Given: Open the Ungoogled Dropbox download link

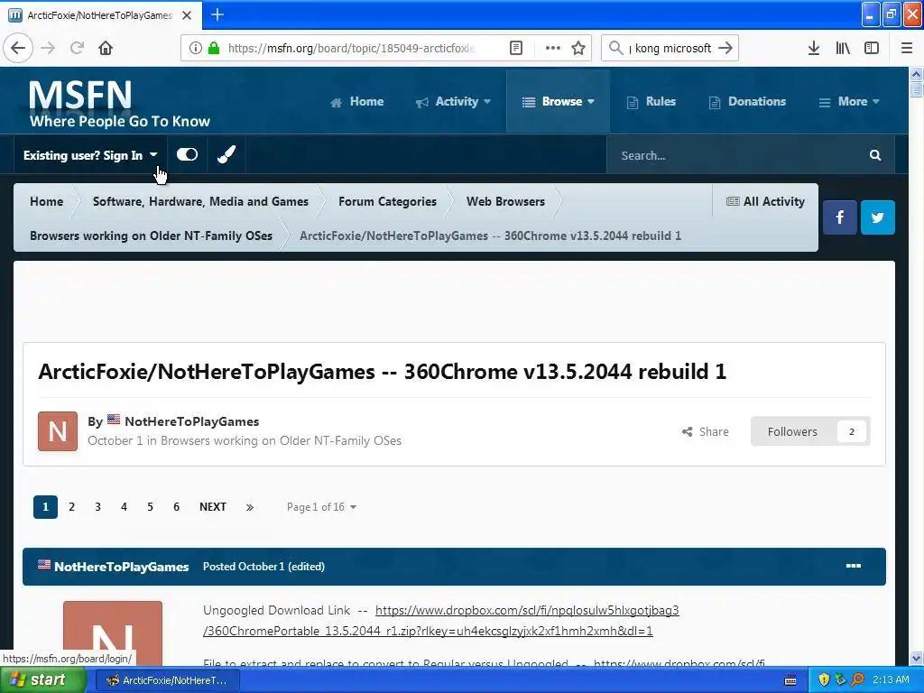Looking at the screenshot, I should 441,621.
